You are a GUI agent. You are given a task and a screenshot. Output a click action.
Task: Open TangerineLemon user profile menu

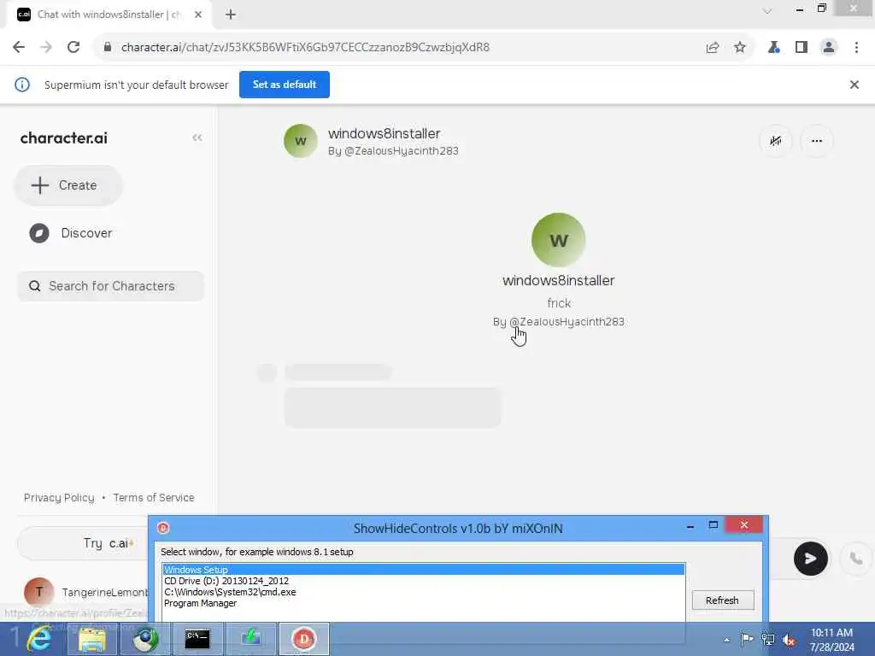pyautogui.click(x=86, y=592)
